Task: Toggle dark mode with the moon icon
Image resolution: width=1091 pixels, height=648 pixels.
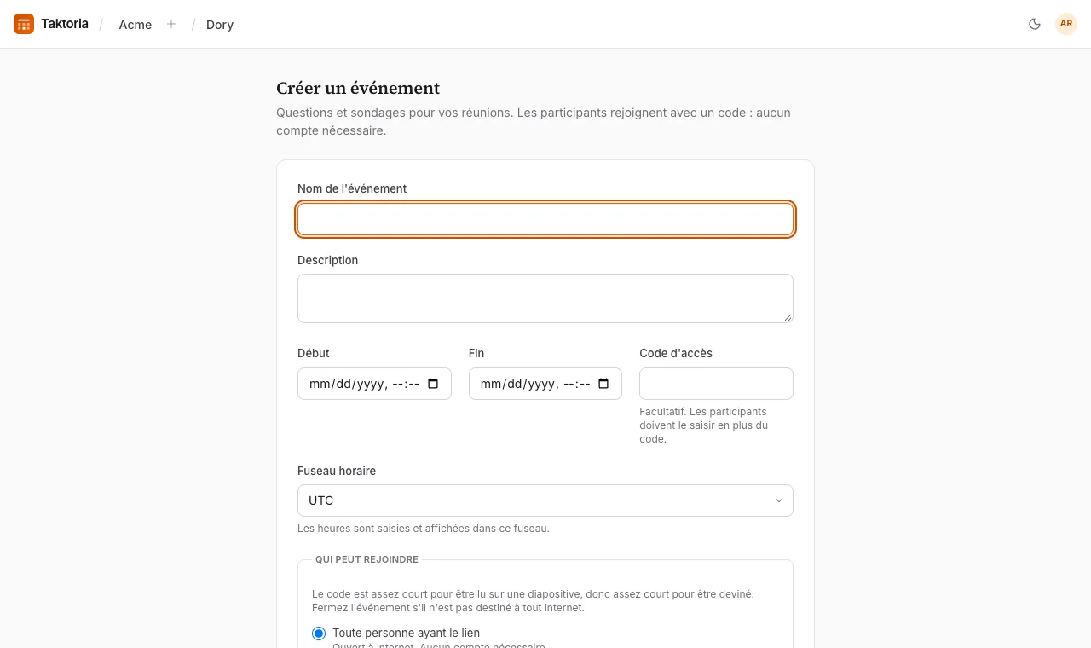Action: tap(1035, 24)
